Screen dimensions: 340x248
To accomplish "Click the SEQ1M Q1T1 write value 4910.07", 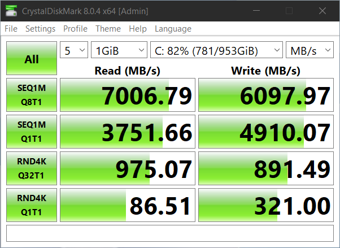I will [266, 132].
